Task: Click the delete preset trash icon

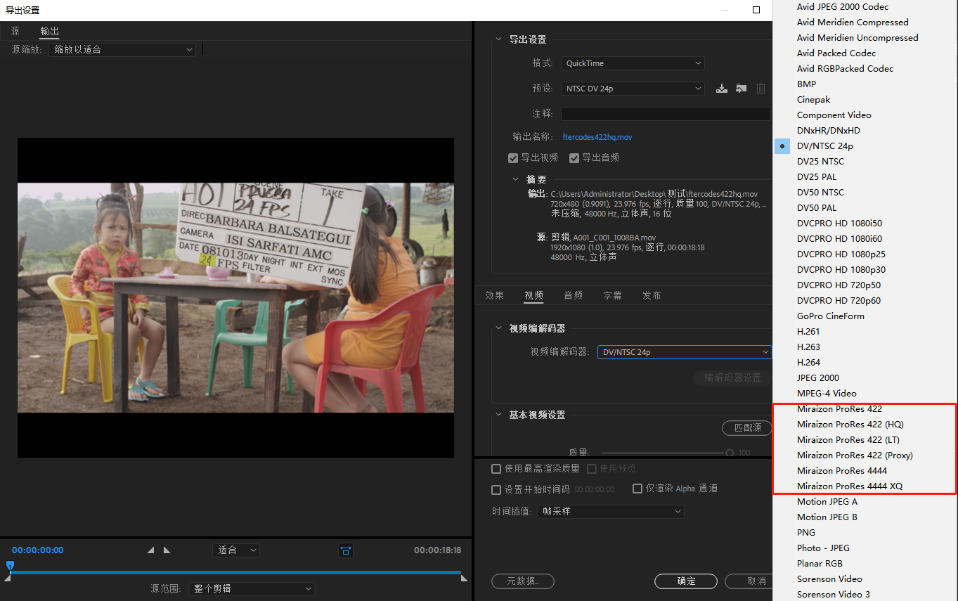Action: pos(760,89)
